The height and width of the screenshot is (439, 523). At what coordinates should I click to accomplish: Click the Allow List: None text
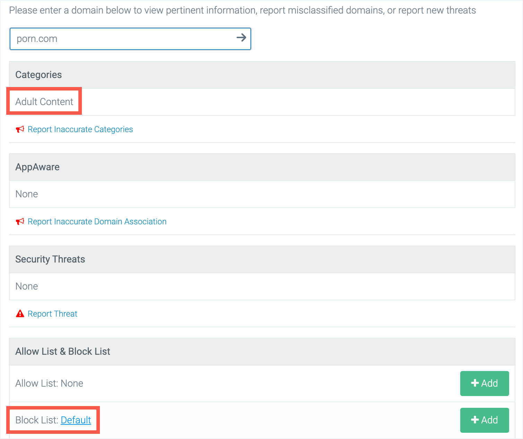(49, 383)
